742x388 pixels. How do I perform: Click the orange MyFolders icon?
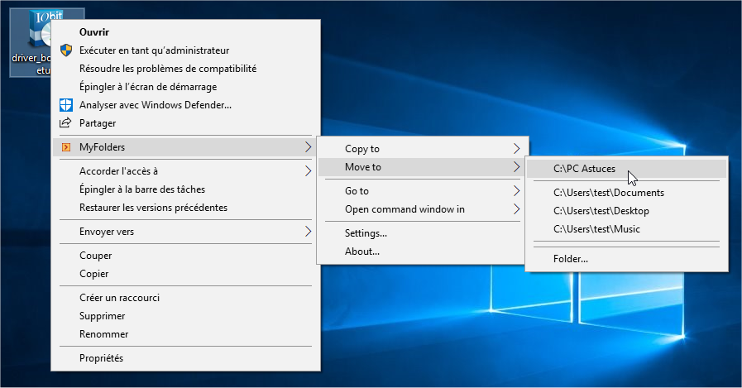click(x=66, y=147)
